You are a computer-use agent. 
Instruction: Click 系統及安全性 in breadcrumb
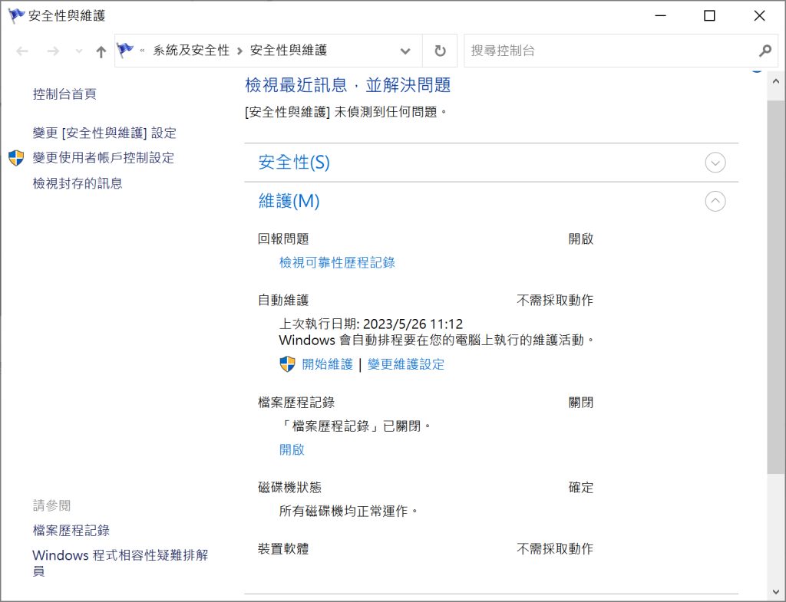coord(191,51)
